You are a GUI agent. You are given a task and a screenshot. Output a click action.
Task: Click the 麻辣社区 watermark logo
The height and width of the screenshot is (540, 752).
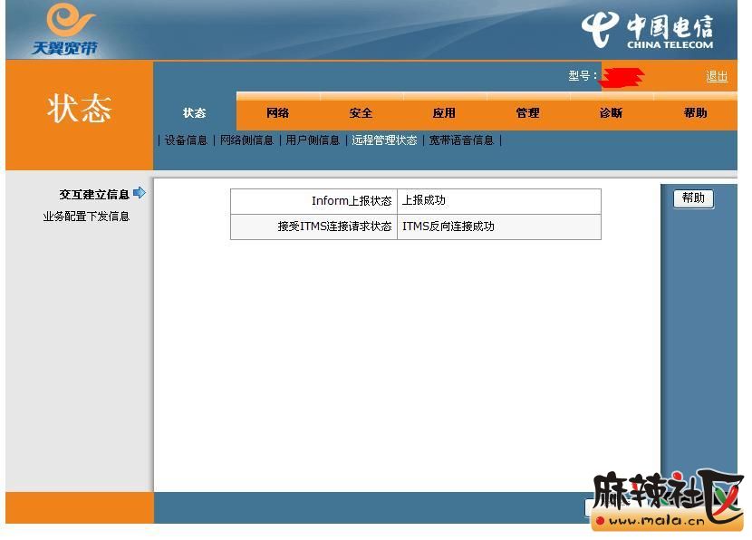(x=667, y=501)
